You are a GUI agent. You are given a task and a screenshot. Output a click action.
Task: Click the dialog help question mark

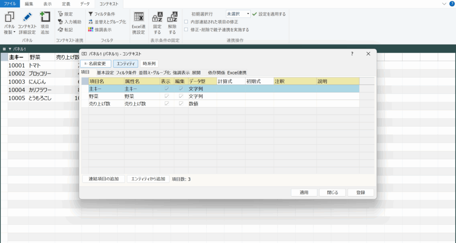pyautogui.click(x=352, y=54)
